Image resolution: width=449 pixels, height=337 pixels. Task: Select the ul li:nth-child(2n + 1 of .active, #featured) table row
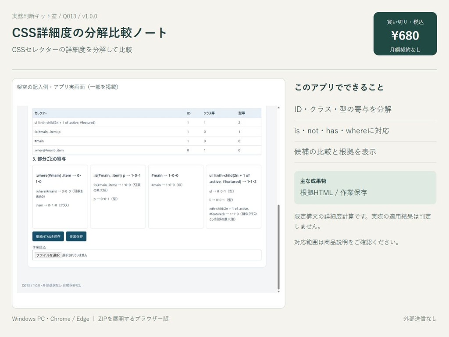[147, 123]
